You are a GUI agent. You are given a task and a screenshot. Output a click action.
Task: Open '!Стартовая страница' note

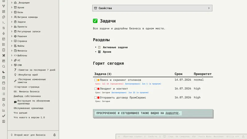(x=27, y=87)
